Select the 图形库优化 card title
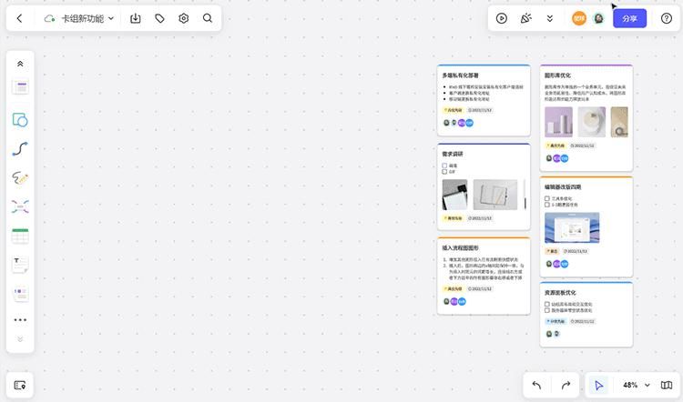 (x=557, y=75)
